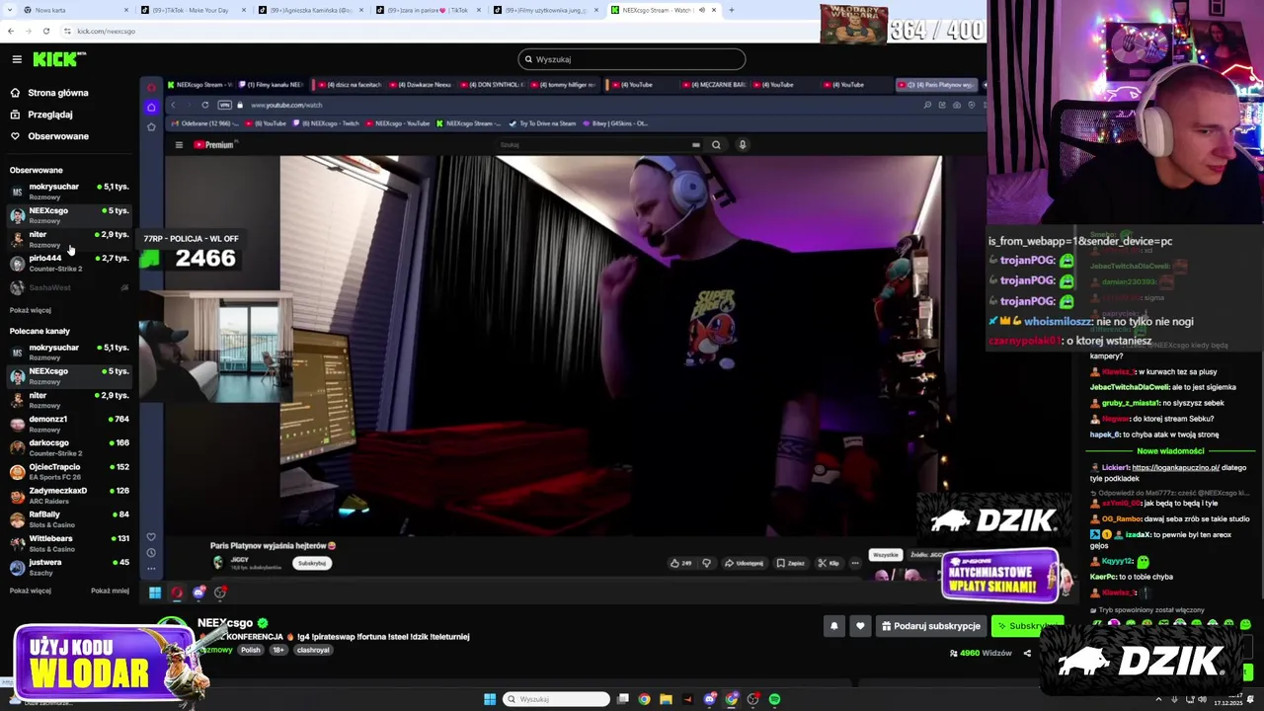Open OjciecTrapcio recommended channel

69,471
